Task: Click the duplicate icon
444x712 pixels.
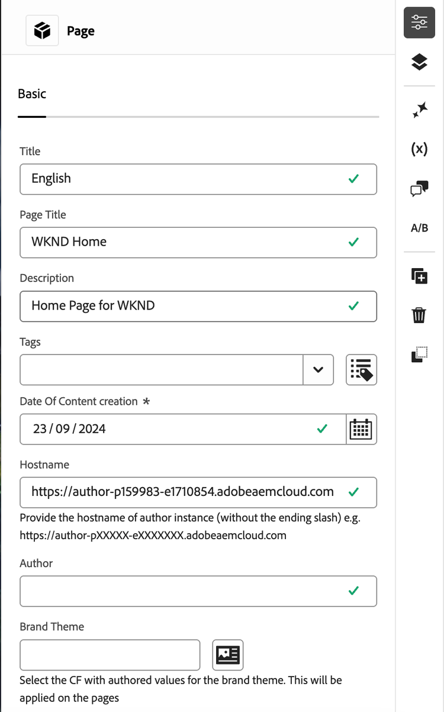Action: pyautogui.click(x=419, y=275)
